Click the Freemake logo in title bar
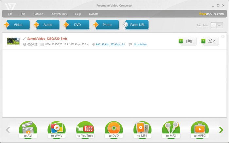The height and width of the screenshot is (143, 229). (10, 7)
